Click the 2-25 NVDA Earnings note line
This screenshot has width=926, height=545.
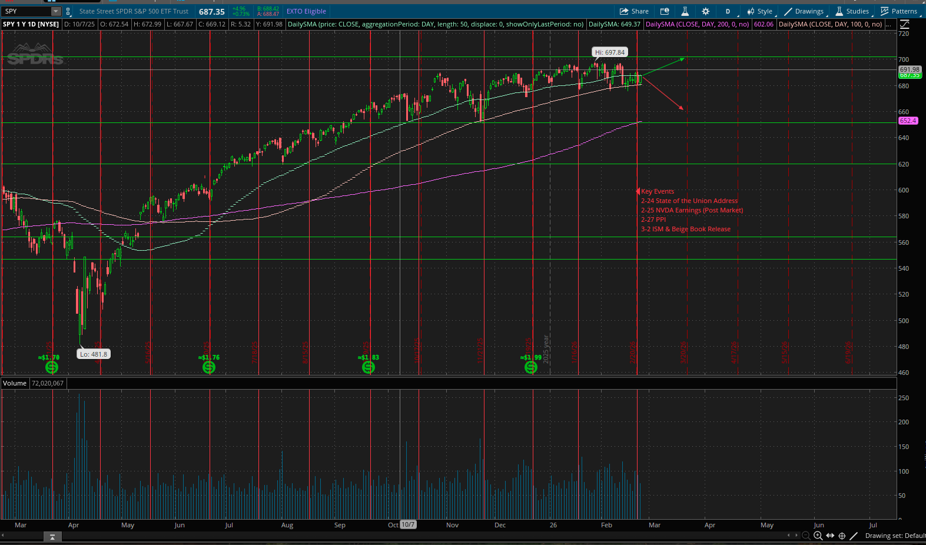tap(692, 210)
